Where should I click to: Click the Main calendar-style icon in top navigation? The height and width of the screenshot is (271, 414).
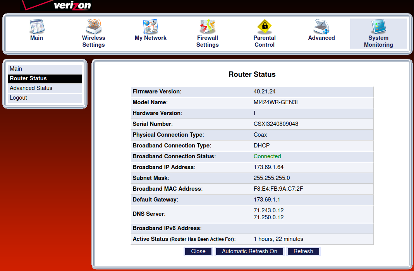[x=37, y=27]
